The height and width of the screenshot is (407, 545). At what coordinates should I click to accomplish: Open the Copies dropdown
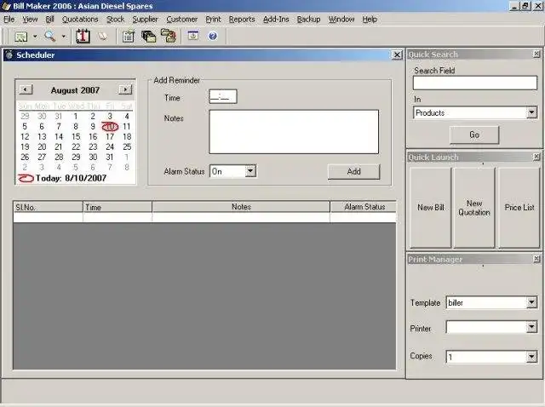[x=531, y=357]
